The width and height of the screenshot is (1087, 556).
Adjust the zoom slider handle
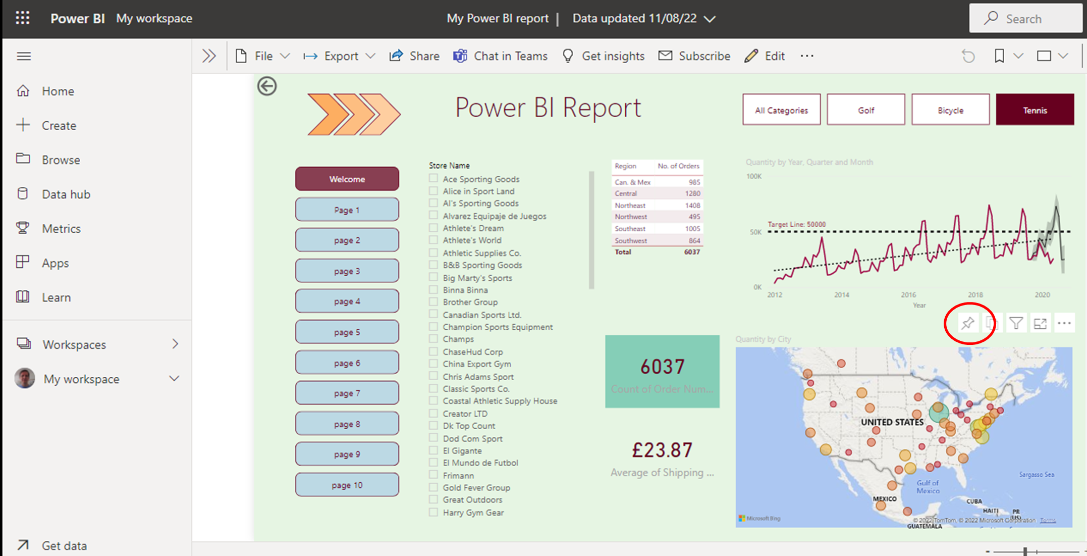coord(1025,551)
